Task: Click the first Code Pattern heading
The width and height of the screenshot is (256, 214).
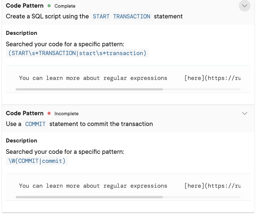Action: 24,6
